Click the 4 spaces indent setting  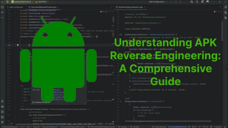[218, 127]
